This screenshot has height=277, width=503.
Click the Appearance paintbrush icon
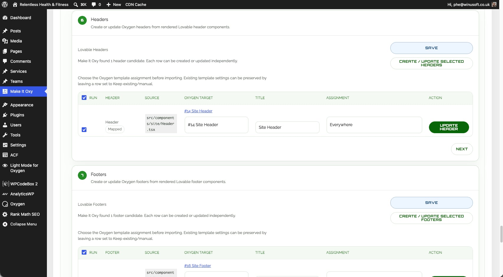tap(5, 105)
